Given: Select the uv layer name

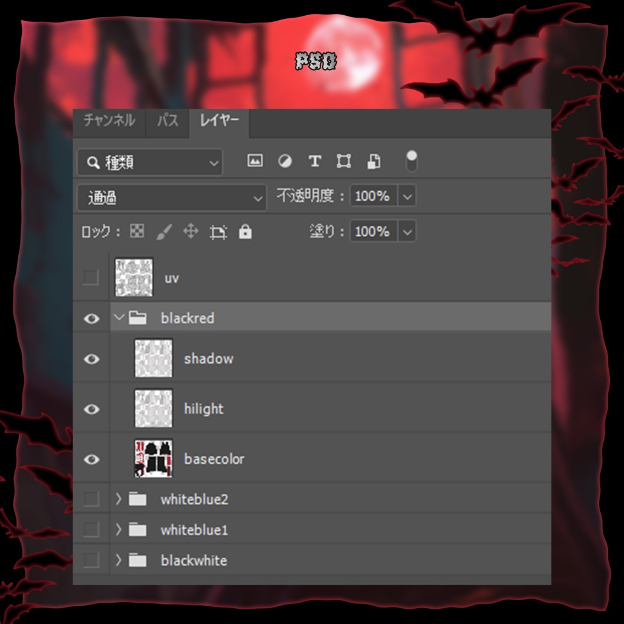Looking at the screenshot, I should [x=172, y=278].
